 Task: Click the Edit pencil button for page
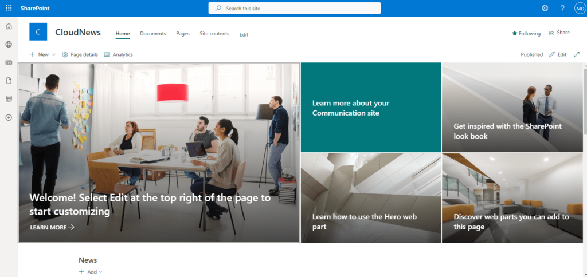tap(557, 54)
